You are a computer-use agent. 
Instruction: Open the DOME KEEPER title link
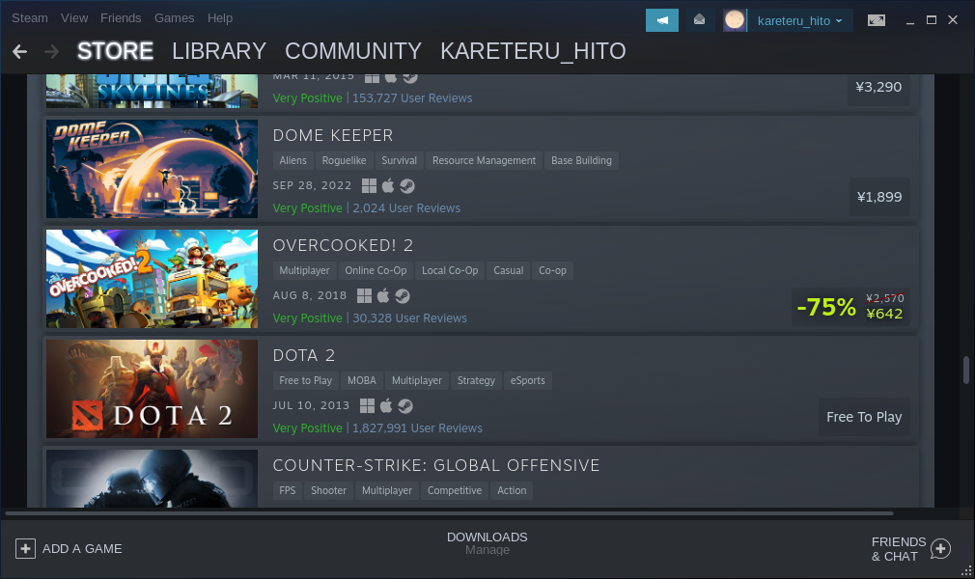click(x=333, y=135)
